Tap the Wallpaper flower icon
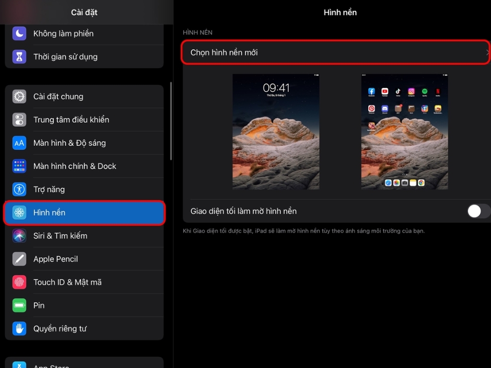The image size is (491, 368). (19, 212)
